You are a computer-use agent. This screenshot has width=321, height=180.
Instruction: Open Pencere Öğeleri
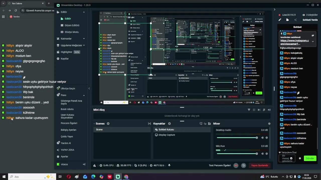pyautogui.click(x=69, y=123)
